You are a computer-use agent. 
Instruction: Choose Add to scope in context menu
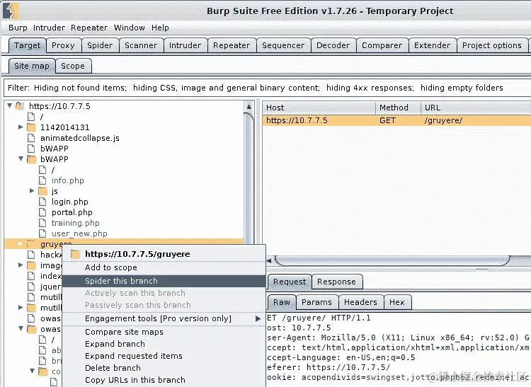[x=164, y=267]
